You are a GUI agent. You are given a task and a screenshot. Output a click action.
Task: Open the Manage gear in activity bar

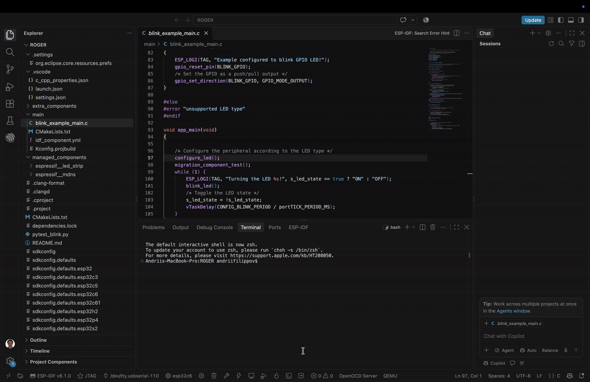point(10,361)
